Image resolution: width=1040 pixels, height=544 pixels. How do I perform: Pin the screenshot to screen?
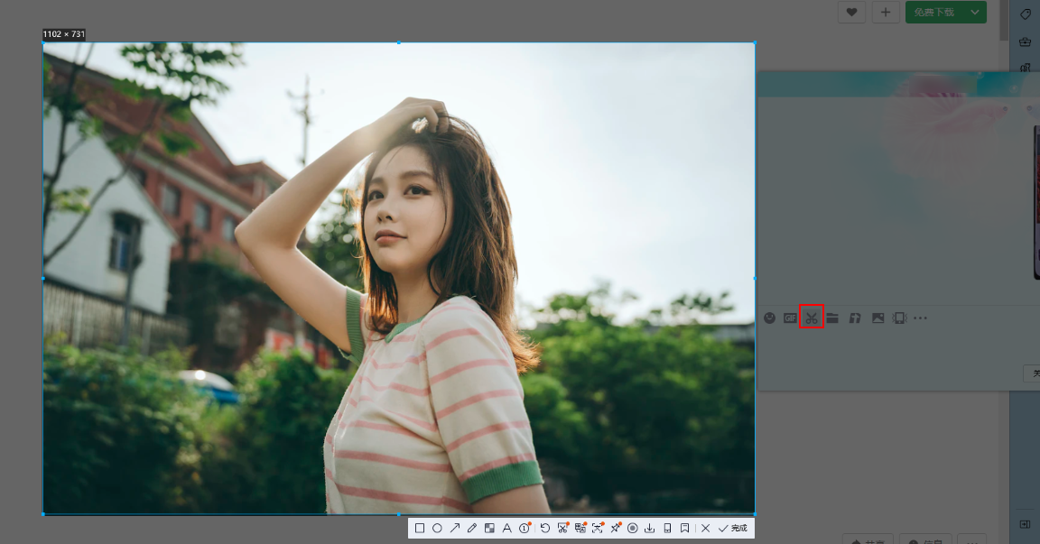615,528
